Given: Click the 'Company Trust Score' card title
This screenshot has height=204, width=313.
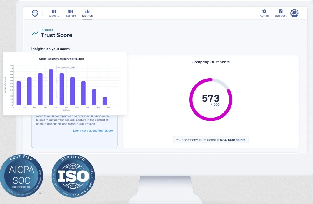Looking at the screenshot, I should coord(211,62).
